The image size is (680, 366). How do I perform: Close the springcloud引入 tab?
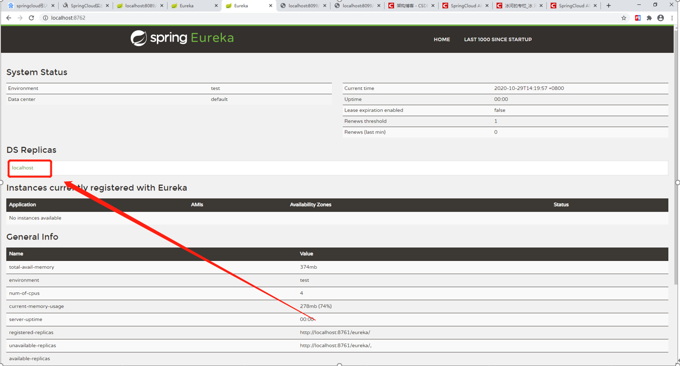pos(53,6)
